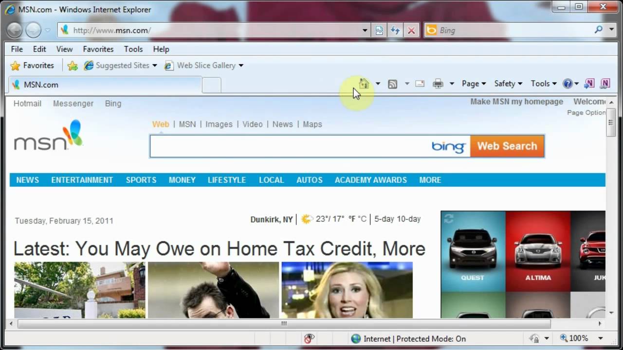Click the Compatibility View icon
This screenshot has height=350, width=623.
(x=379, y=30)
